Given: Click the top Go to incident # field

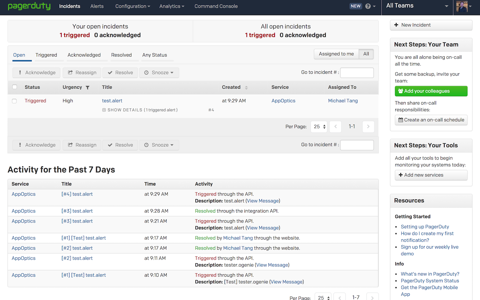Looking at the screenshot, I should (x=357, y=73).
